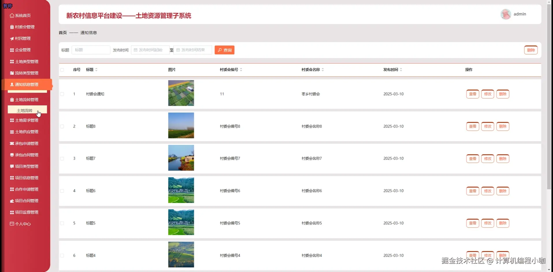553x272 pixels.
Task: Select the 承包申请管理 sidebar icon
Action: coord(12,143)
